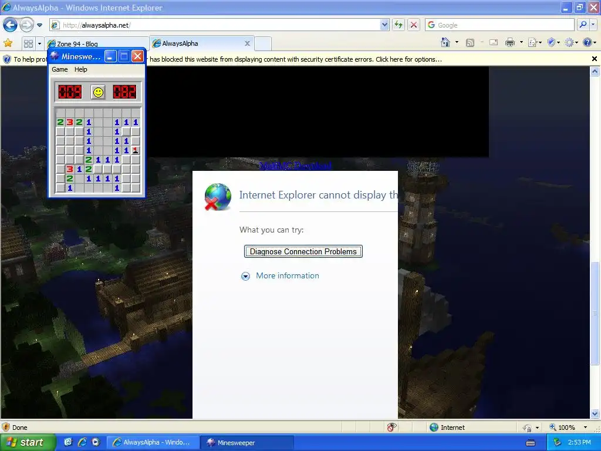The height and width of the screenshot is (451, 601).
Task: Open Favorites Center star icon
Action: (x=8, y=43)
